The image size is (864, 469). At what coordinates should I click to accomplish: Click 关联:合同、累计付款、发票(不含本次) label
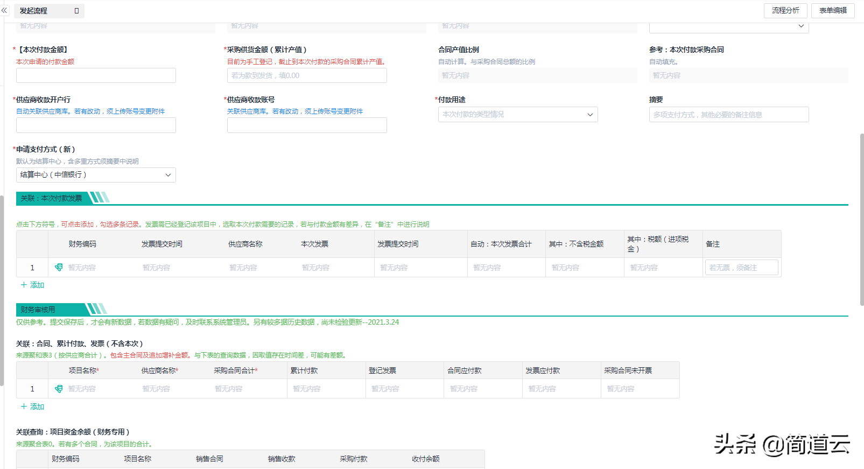[80, 344]
